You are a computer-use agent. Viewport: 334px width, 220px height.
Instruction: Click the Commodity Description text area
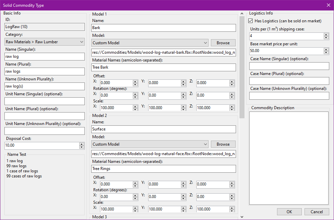pos(289,158)
